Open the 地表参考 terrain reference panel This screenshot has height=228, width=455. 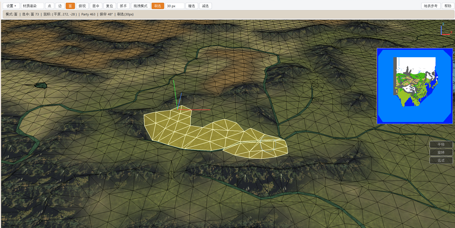tap(431, 6)
